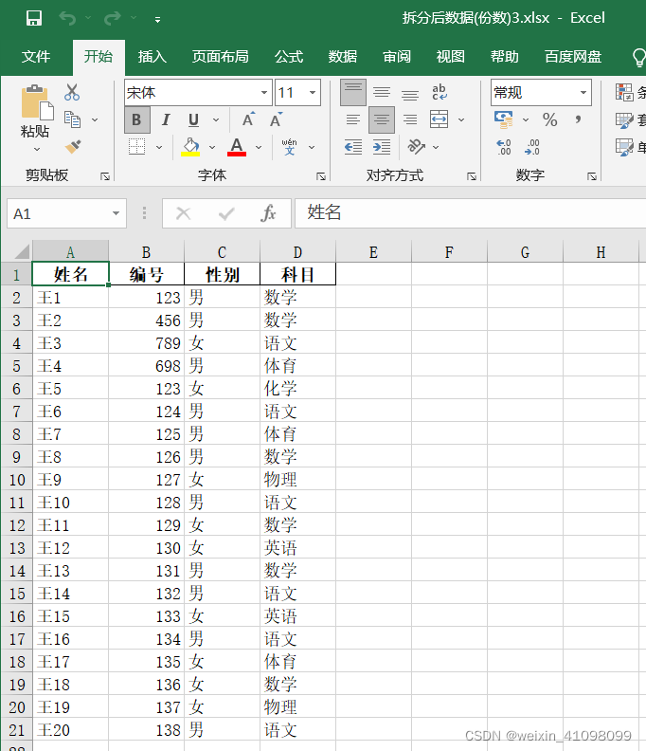The image size is (646, 751).
Task: Open underline style dropdown arrow
Action: pos(216,119)
